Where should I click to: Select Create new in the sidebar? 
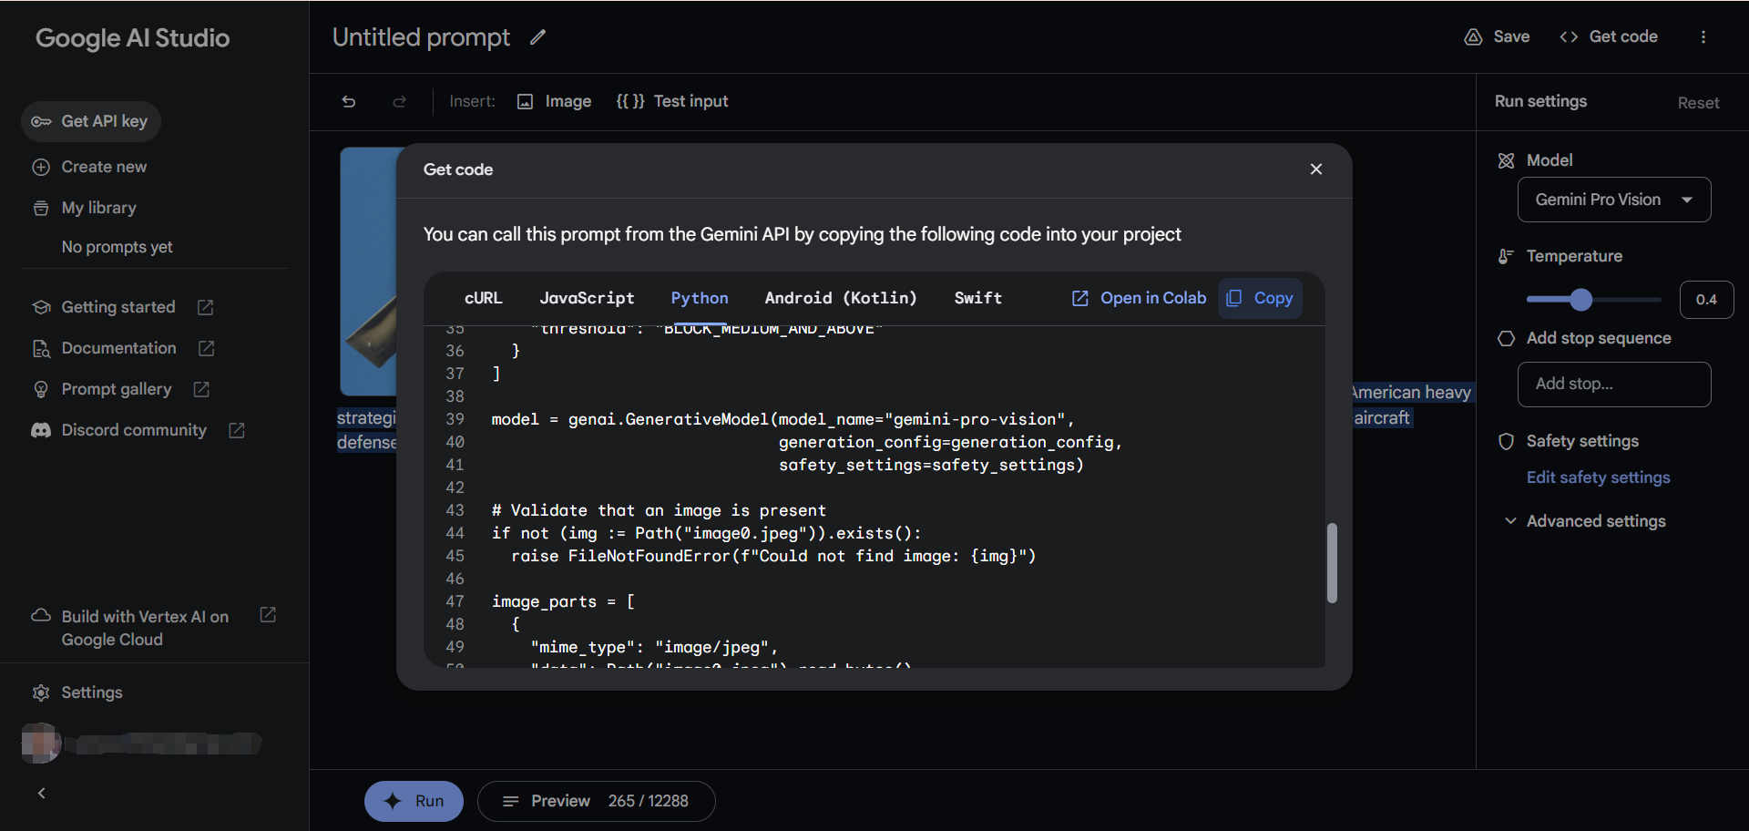(x=90, y=167)
